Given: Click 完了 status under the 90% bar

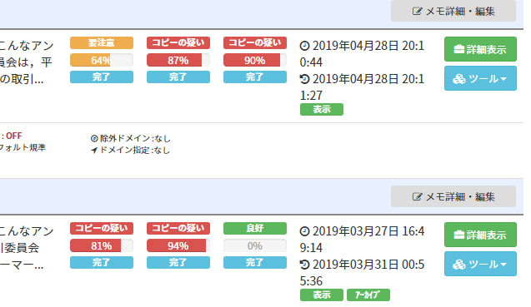Looking at the screenshot, I should 255,77.
